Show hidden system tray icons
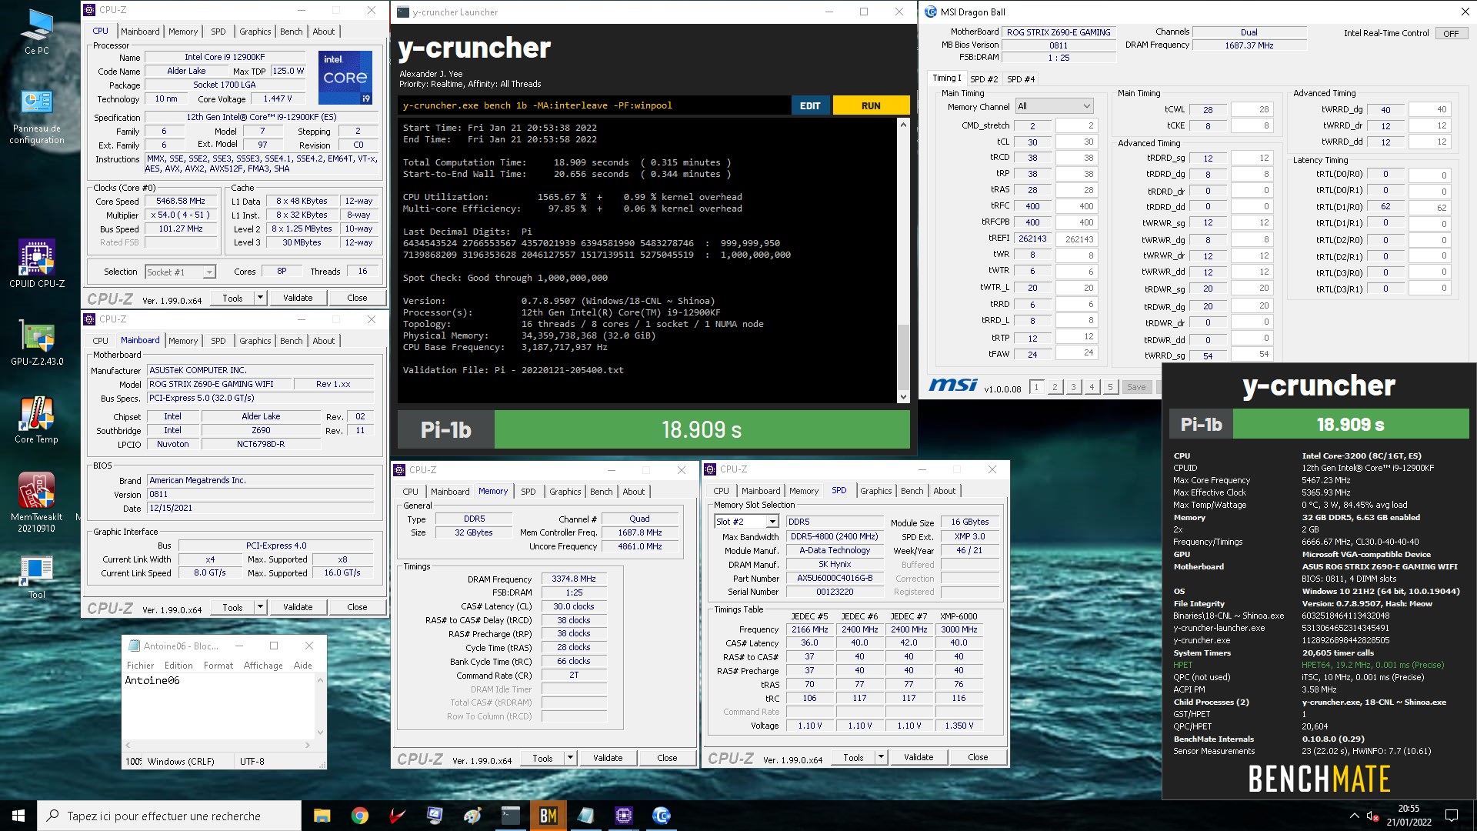The image size is (1477, 831). click(1354, 816)
